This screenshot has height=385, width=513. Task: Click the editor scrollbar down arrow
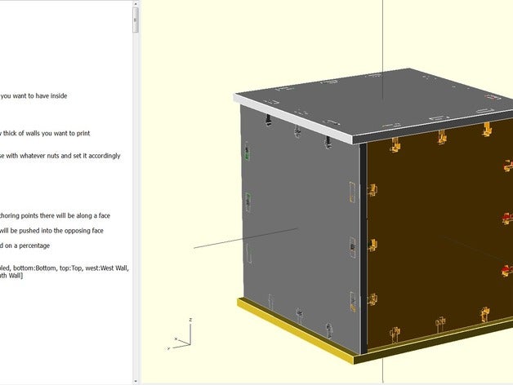136,379
